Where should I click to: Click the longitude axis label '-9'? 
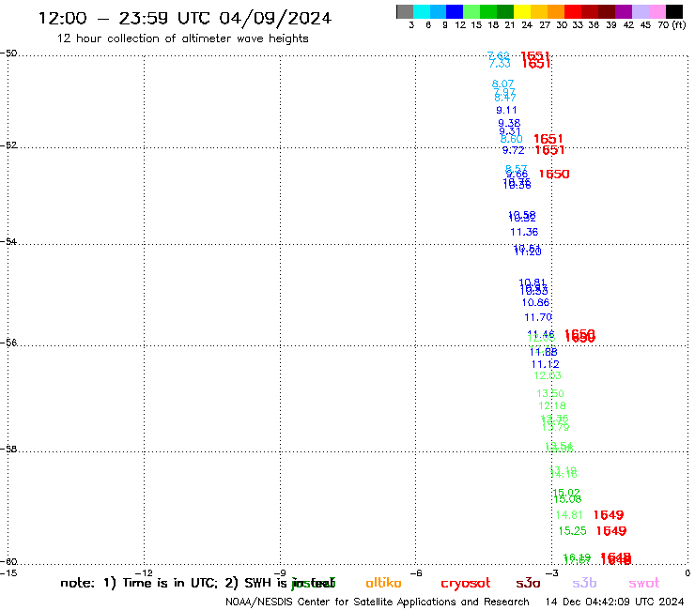[281, 573]
